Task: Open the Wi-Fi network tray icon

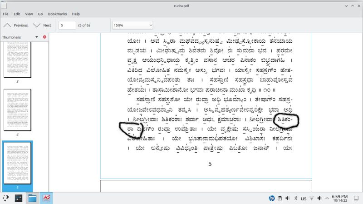Action: point(312,198)
